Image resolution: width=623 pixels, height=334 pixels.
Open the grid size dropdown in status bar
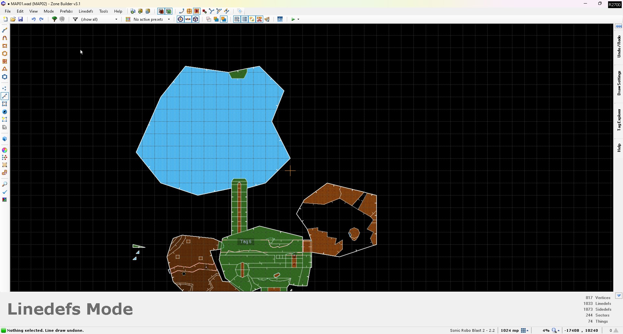click(x=525, y=330)
